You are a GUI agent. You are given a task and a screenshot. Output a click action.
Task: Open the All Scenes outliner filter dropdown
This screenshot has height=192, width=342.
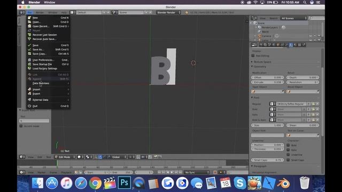point(294,18)
